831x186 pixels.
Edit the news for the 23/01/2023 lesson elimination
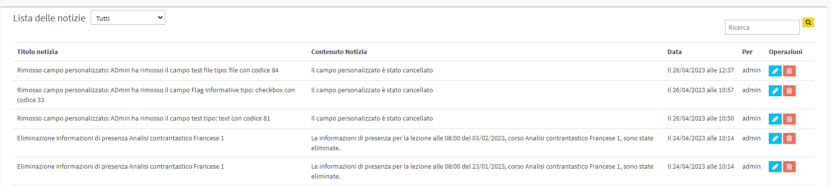tap(775, 167)
